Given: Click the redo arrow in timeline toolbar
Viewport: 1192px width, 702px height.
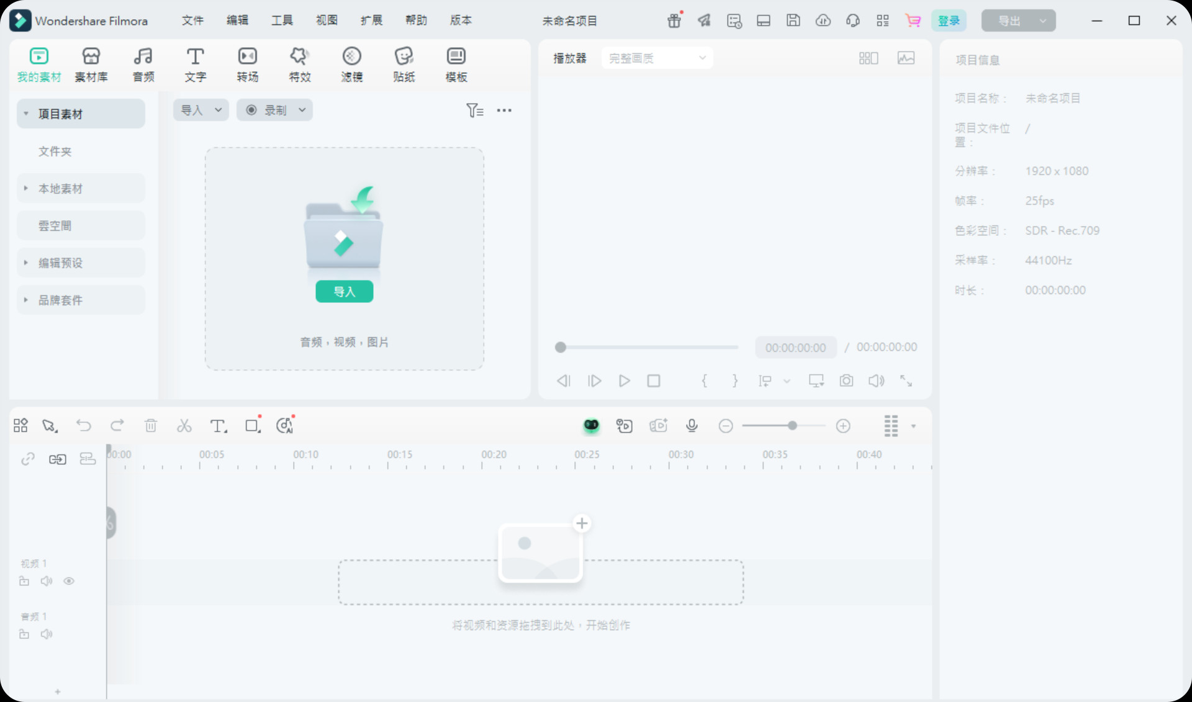Looking at the screenshot, I should pyautogui.click(x=117, y=425).
